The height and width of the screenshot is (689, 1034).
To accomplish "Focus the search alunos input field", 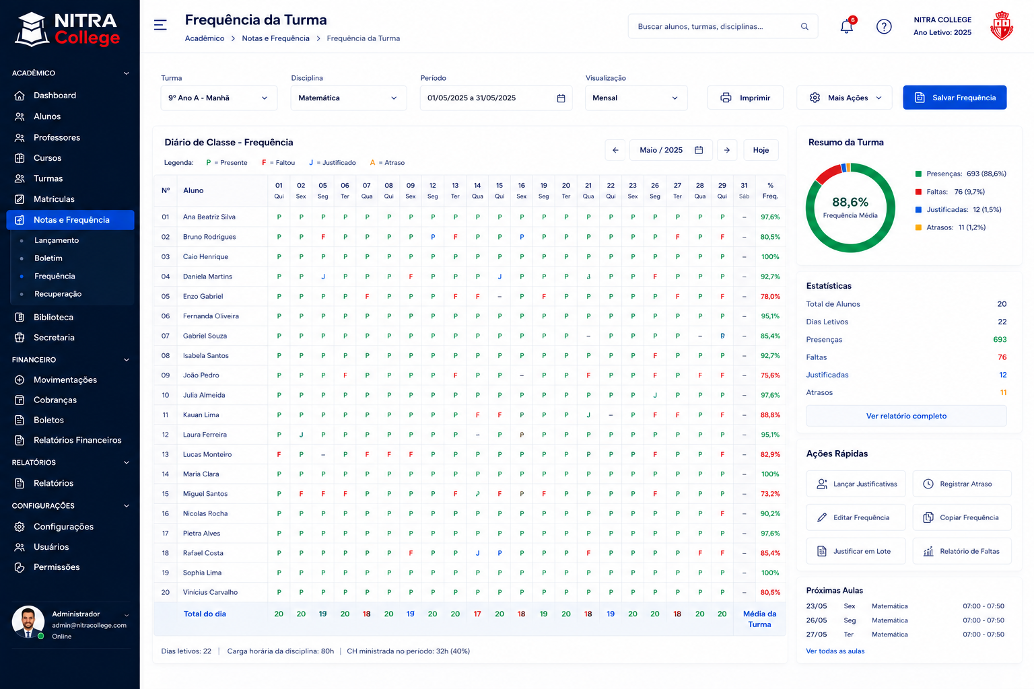I will [715, 26].
